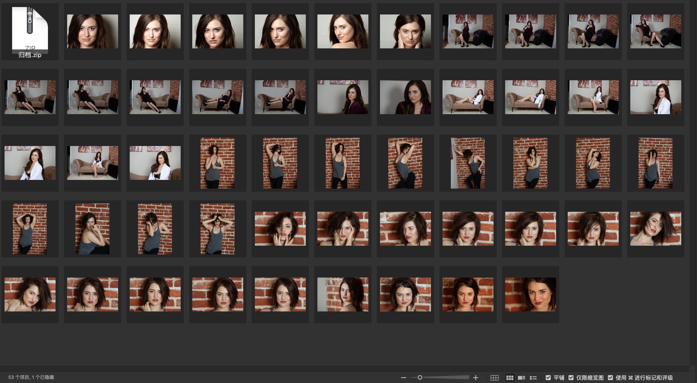Select the 归档.zip file icon
Viewport: 697px width, 383px height.
30,28
